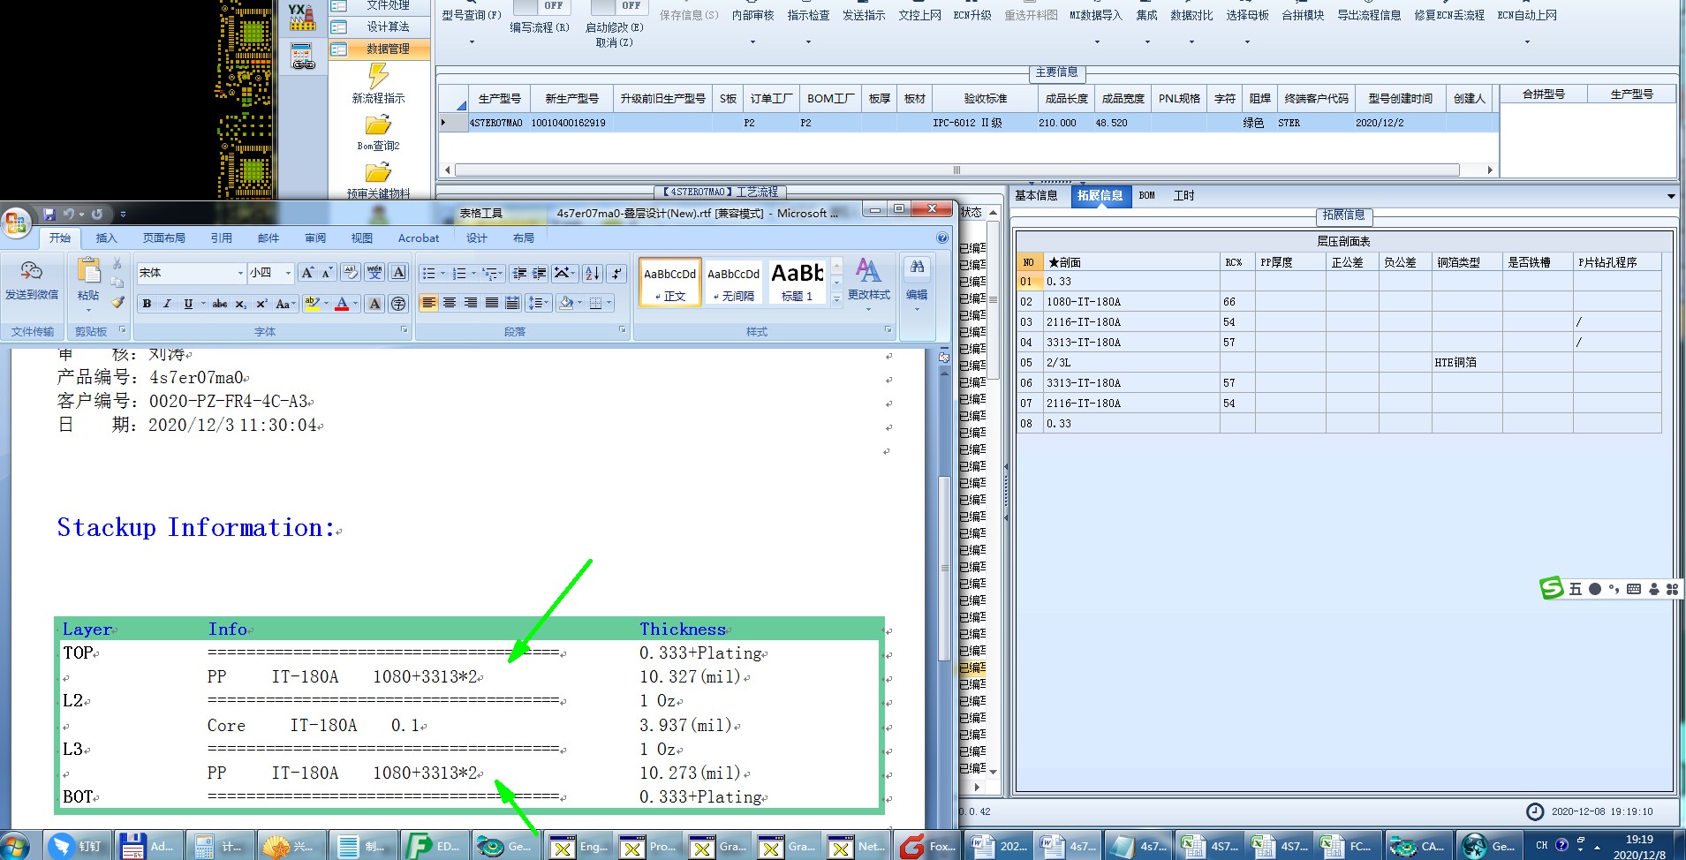Screen dimensions: 1686x860
Task: Click the Format Painter brush icon
Action: [x=117, y=303]
